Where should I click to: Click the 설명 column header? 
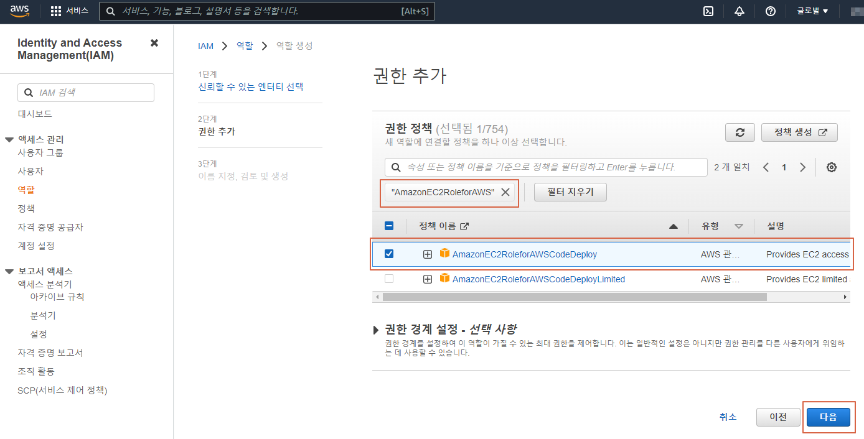tap(776, 226)
